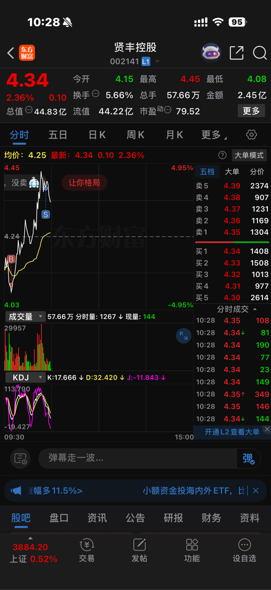
Task: Tap 让你格局 danmaku bubble
Action: point(84,183)
